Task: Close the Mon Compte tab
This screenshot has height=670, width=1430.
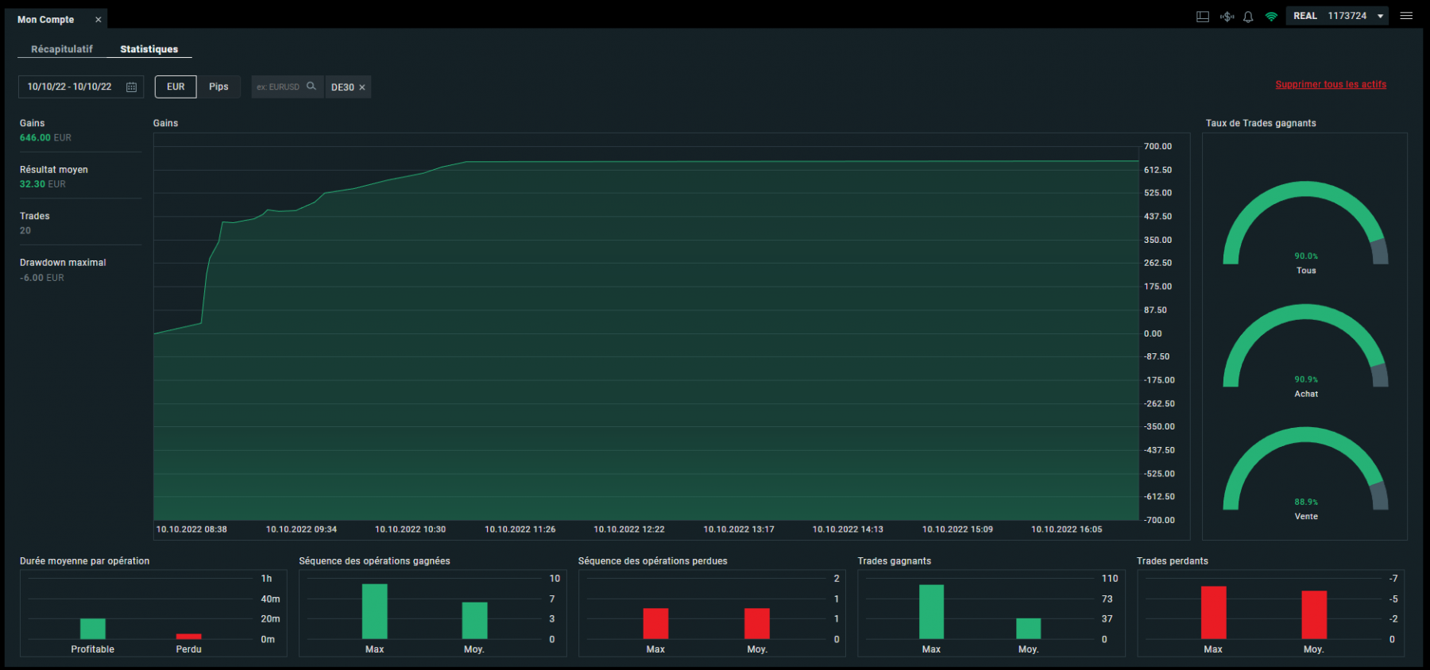Action: [x=99, y=20]
